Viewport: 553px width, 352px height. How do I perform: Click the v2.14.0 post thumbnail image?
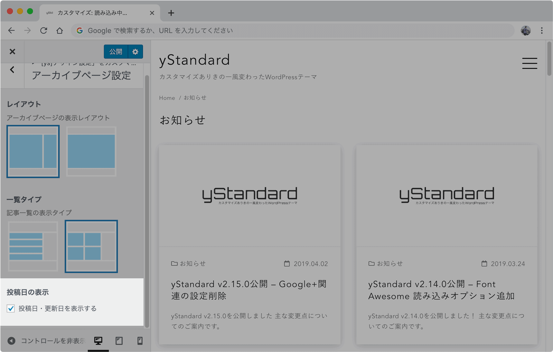click(x=447, y=196)
